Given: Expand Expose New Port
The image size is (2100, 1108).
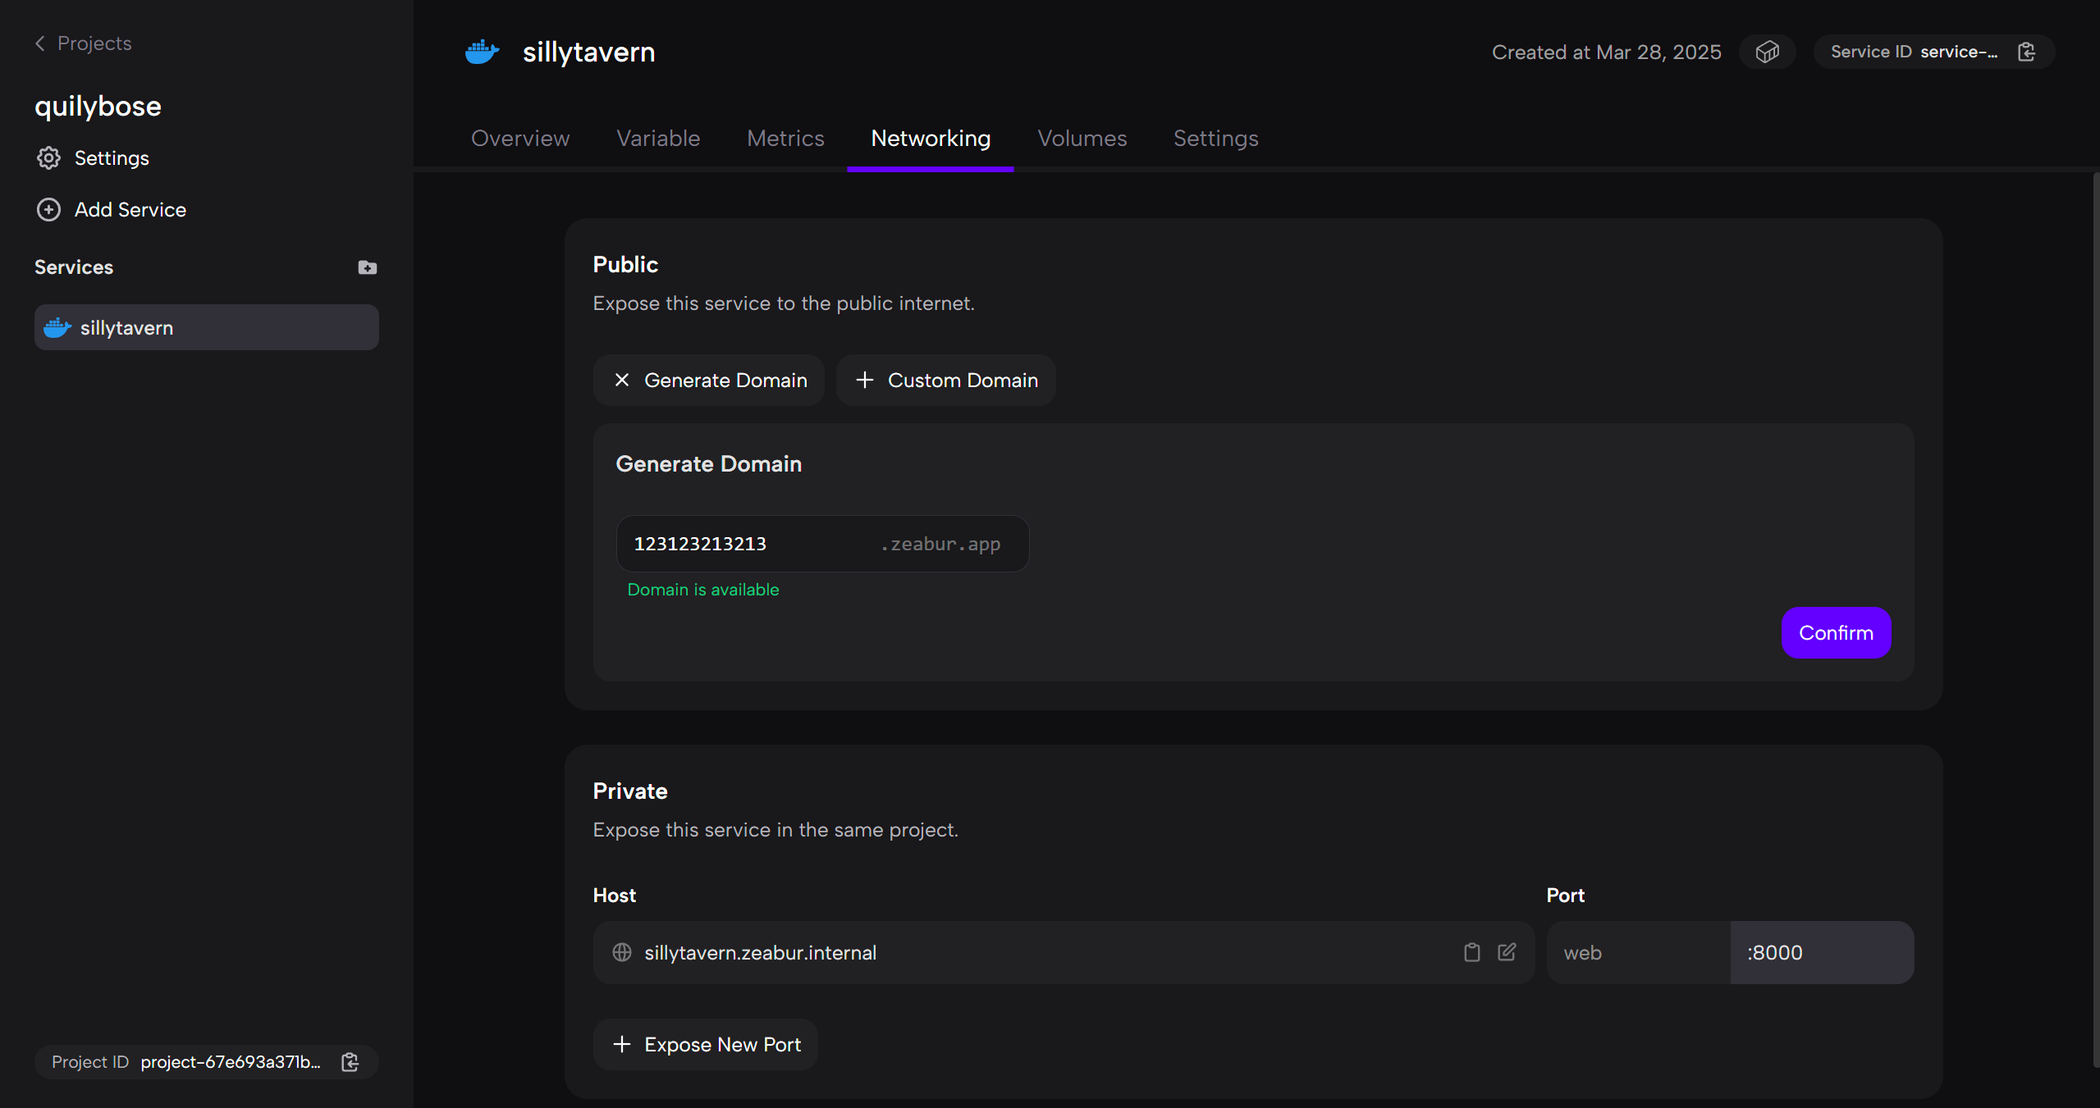Looking at the screenshot, I should pos(706,1044).
